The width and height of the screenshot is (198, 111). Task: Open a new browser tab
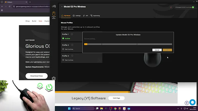pos(30,2)
